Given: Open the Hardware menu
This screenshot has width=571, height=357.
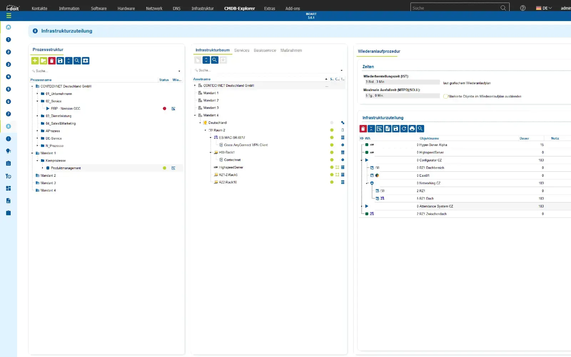Looking at the screenshot, I should click(x=126, y=8).
